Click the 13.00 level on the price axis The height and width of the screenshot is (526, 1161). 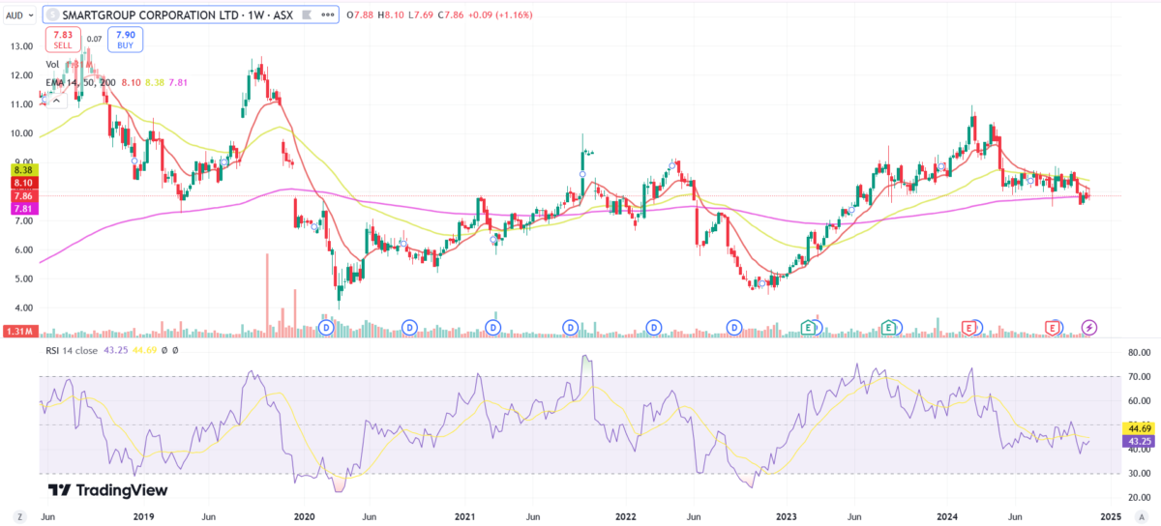point(22,45)
